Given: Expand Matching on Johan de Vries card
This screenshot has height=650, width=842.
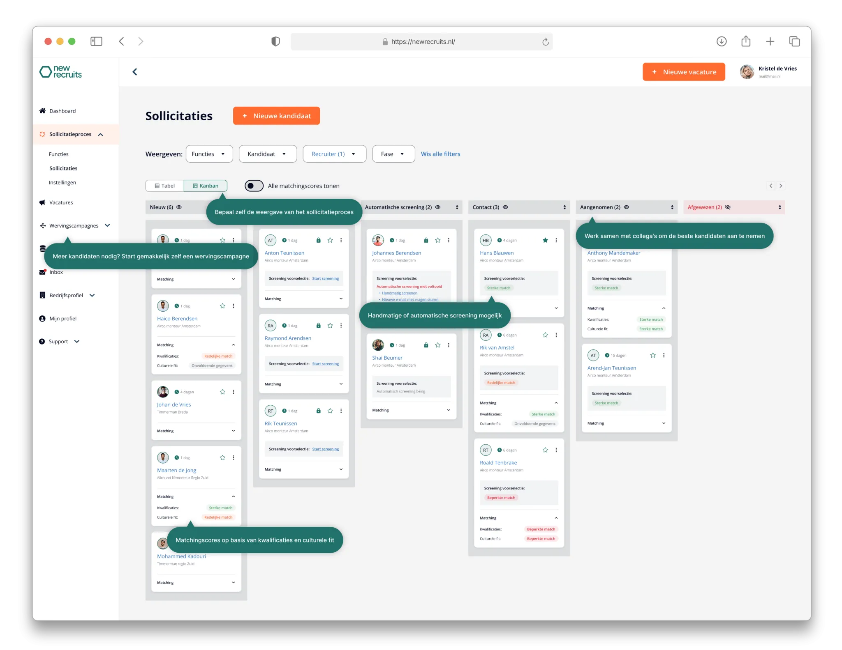Looking at the screenshot, I should tap(233, 430).
